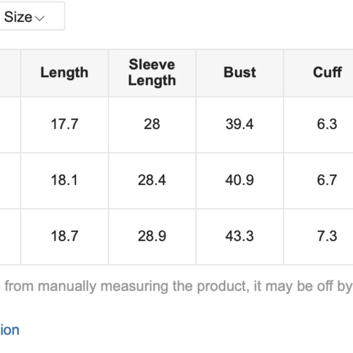Click the Length column header
Screen dimensions: 353x353
[64, 73]
